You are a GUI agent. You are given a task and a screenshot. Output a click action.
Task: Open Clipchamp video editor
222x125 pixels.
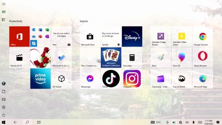pos(161,78)
